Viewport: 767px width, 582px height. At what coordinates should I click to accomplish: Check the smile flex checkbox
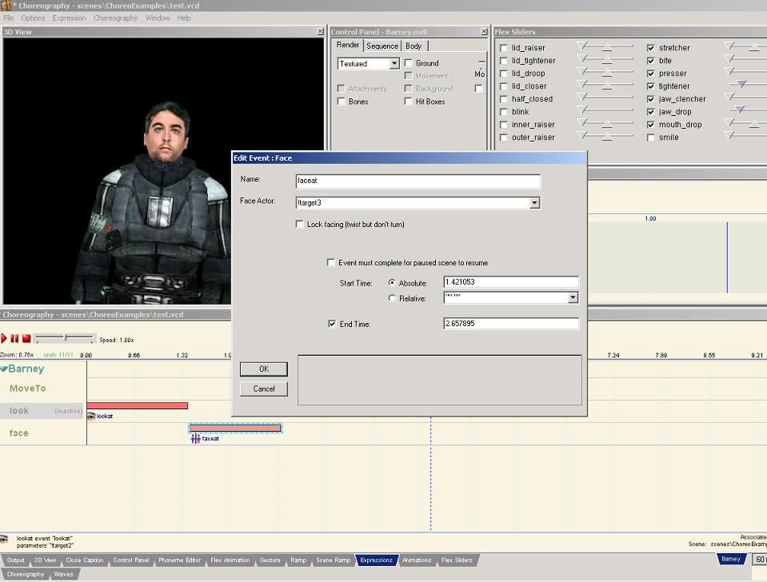point(650,138)
